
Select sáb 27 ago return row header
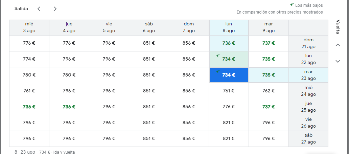click(308, 139)
